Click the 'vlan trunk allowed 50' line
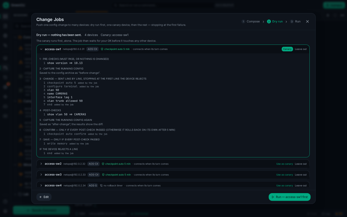This screenshot has width=347, height=217. click(x=65, y=101)
